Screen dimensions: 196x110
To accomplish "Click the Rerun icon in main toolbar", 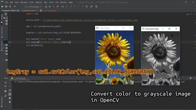I will click(x=46, y=6).
